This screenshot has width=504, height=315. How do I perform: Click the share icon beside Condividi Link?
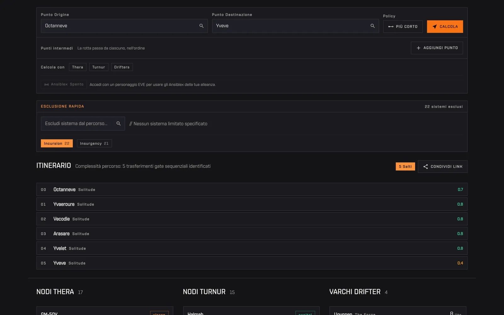point(426,167)
